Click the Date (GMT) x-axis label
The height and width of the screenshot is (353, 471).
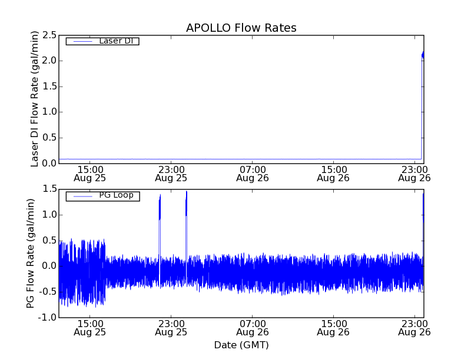click(x=241, y=345)
